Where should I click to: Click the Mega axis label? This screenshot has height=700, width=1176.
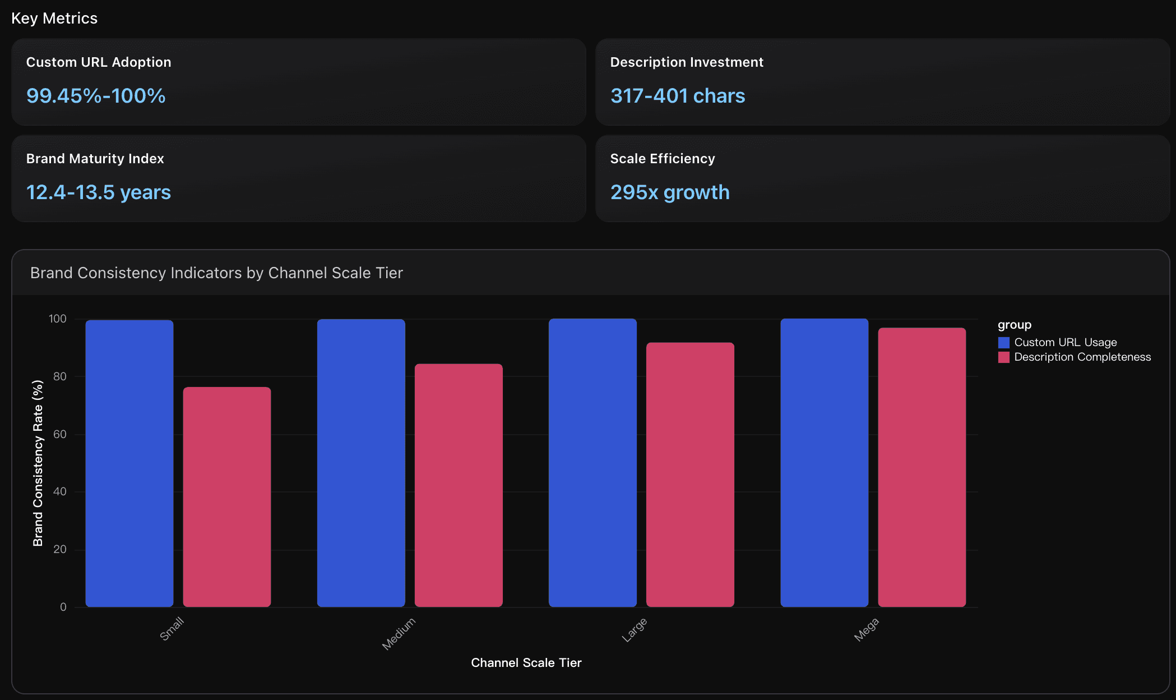[865, 630]
